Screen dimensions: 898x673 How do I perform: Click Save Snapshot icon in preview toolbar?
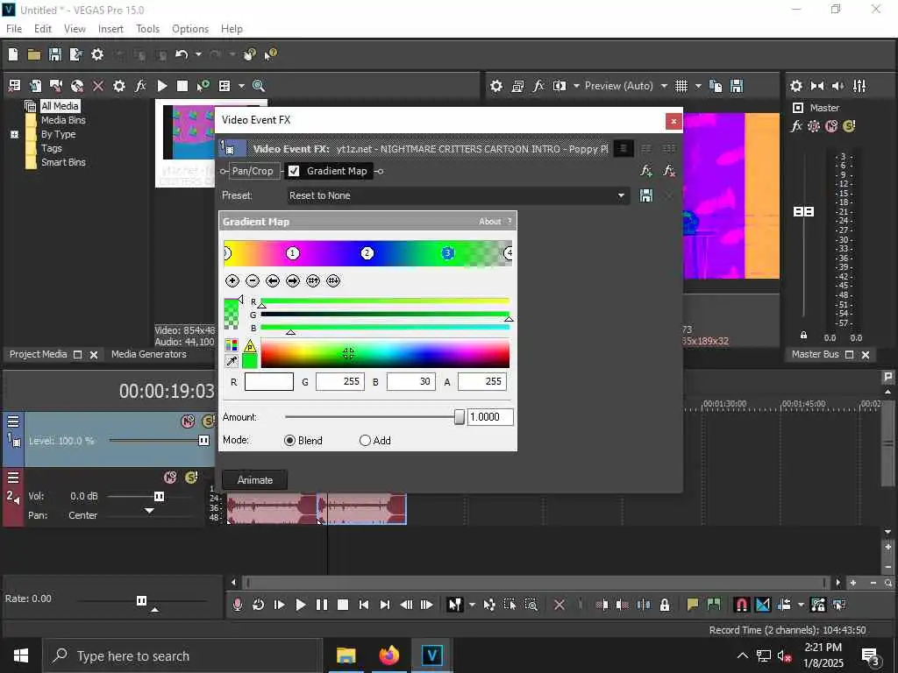[737, 86]
